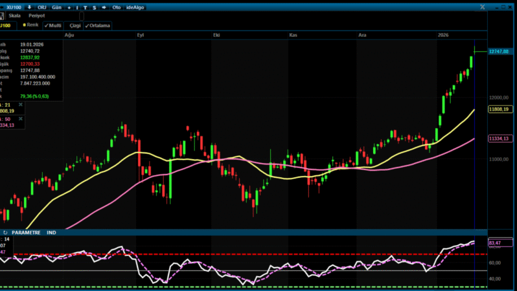Image resolution: width=517 pixels, height=291 pixels.
Task: Open the Skala menu
Action: pos(14,15)
